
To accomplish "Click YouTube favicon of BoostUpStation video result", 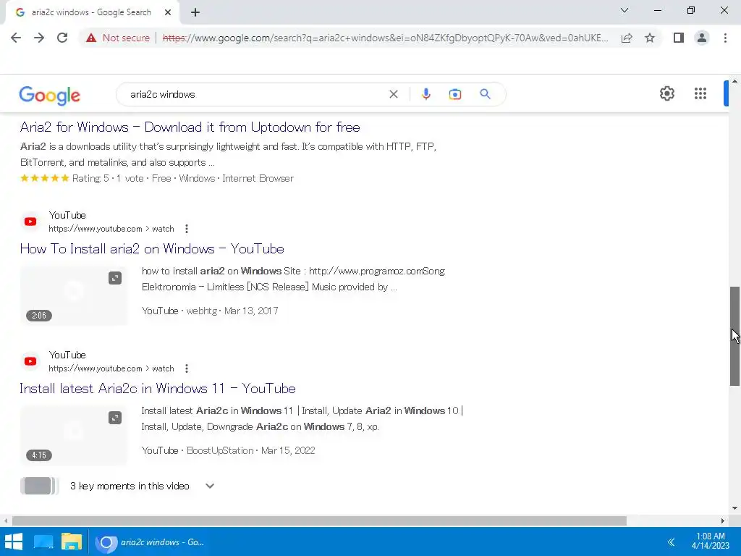I will pyautogui.click(x=30, y=361).
